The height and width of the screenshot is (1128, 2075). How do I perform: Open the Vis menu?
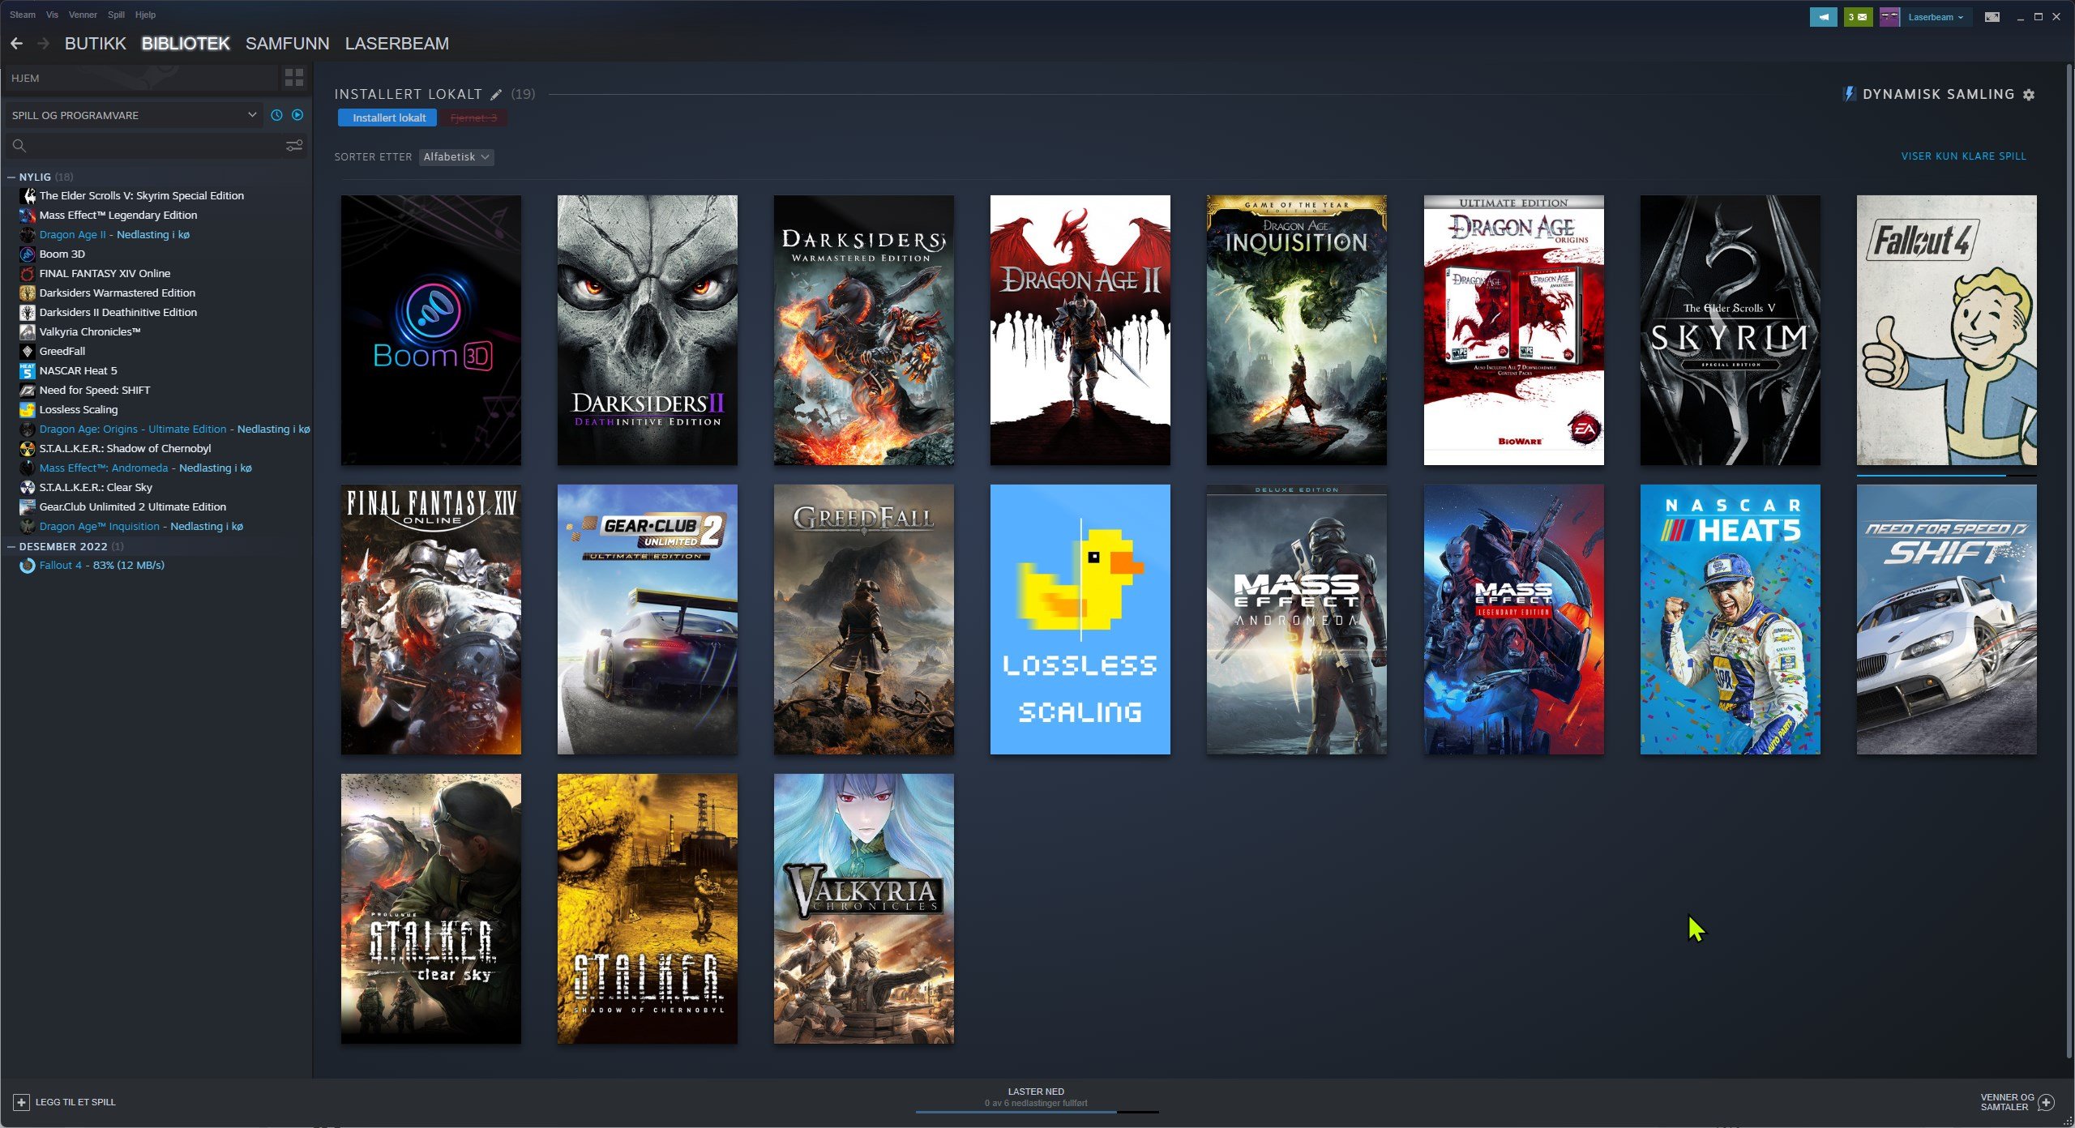(52, 15)
